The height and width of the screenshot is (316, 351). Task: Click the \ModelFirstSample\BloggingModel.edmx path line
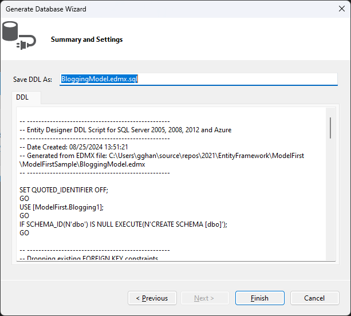click(82, 164)
